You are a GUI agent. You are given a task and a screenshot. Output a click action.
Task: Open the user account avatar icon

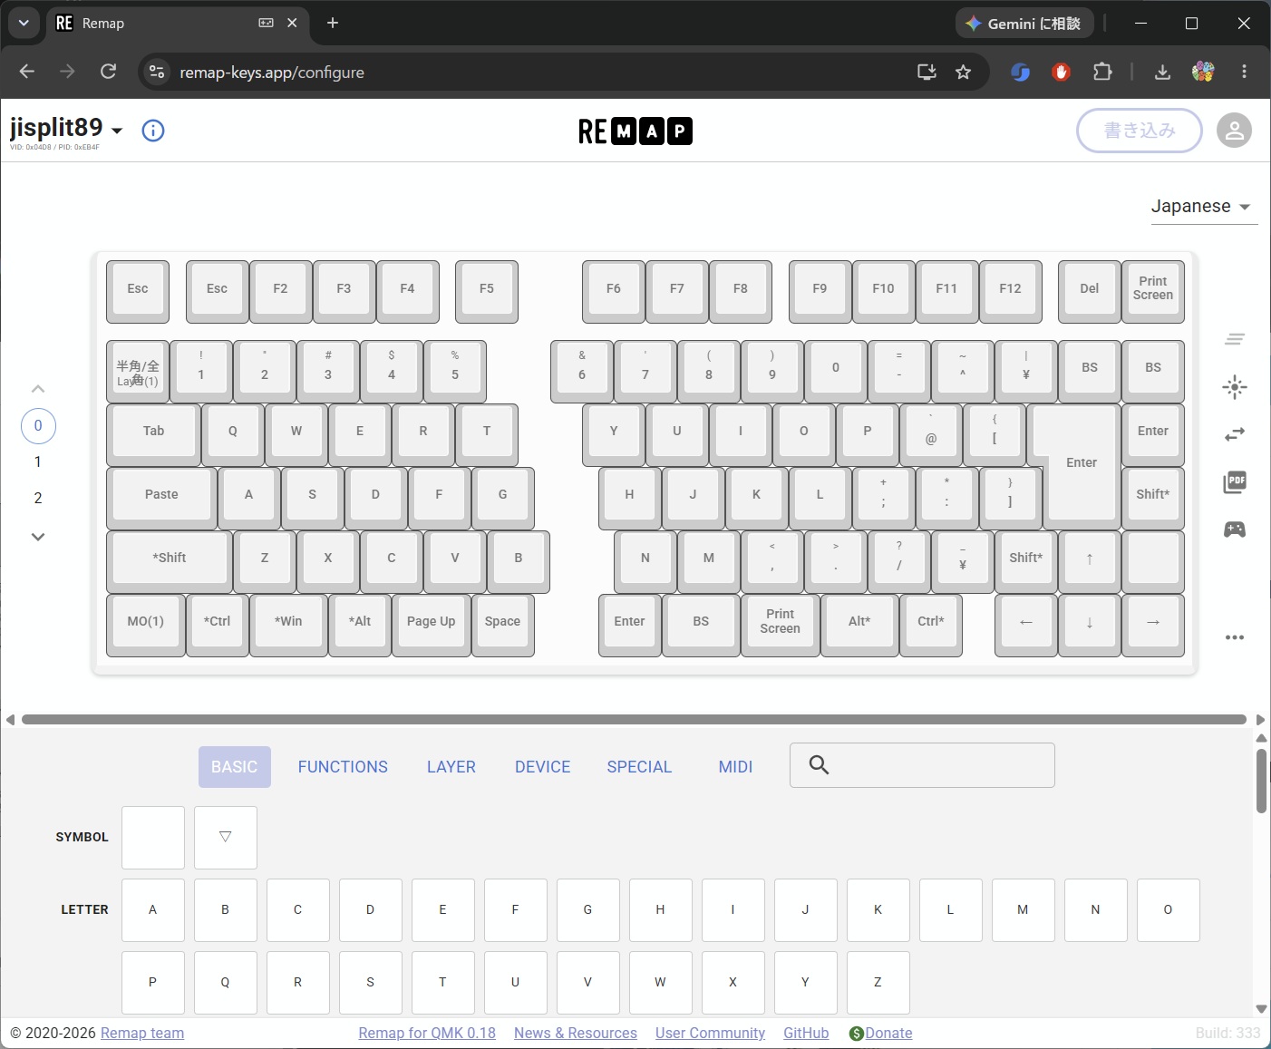pyautogui.click(x=1234, y=131)
